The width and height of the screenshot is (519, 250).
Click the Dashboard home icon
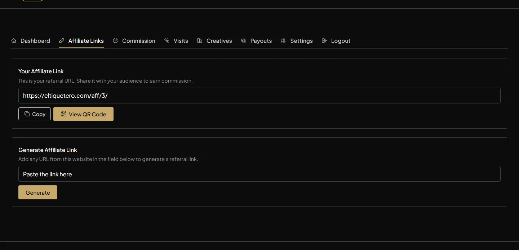click(x=14, y=41)
